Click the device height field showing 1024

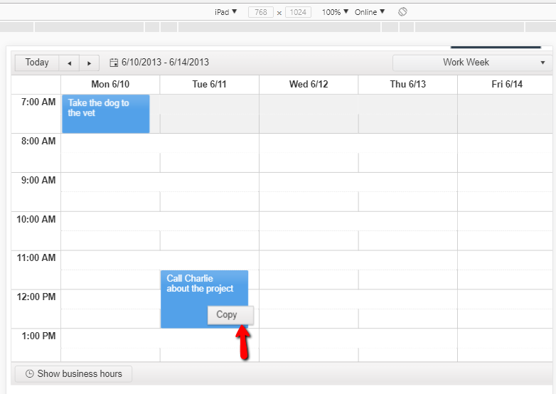point(298,12)
